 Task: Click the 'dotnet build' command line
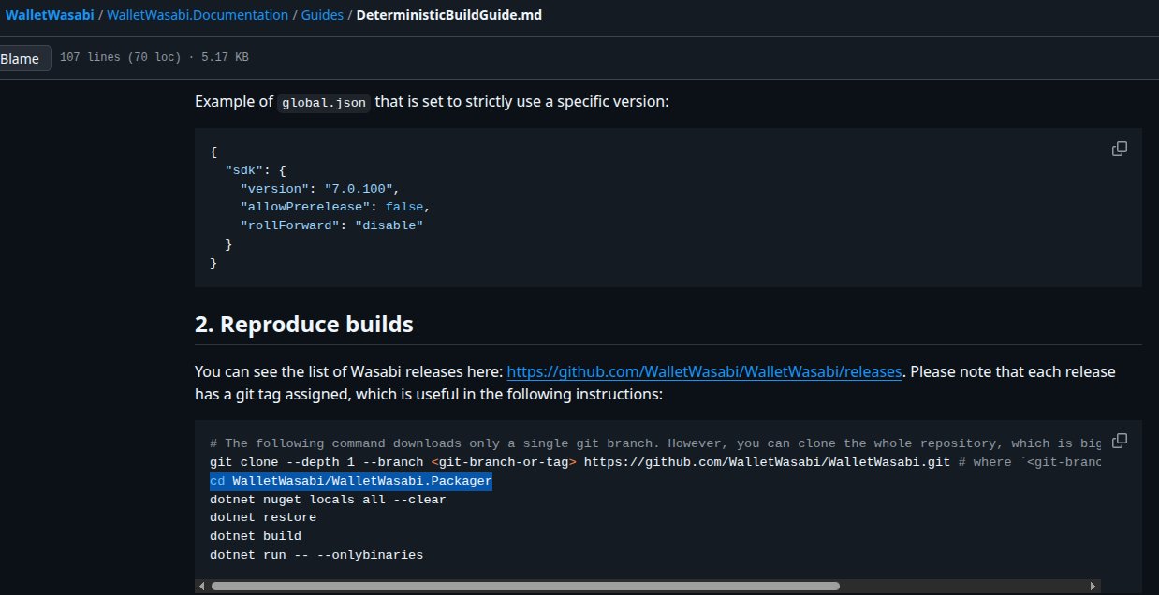pyautogui.click(x=256, y=536)
